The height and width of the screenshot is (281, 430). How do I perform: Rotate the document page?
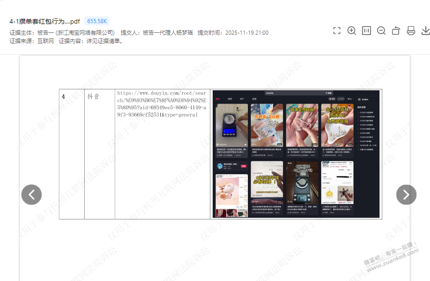coord(396,31)
